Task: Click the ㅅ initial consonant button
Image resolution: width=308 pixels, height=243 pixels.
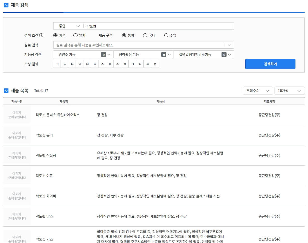Action: [102, 64]
